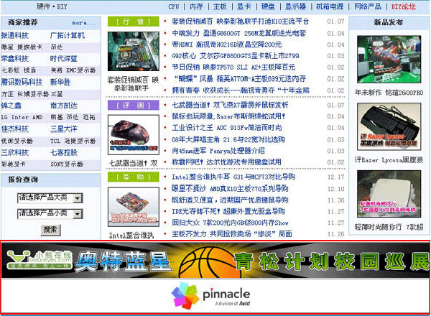Open merchant link 荣鑫科技
This screenshot has height=316, width=431.
tap(15, 58)
